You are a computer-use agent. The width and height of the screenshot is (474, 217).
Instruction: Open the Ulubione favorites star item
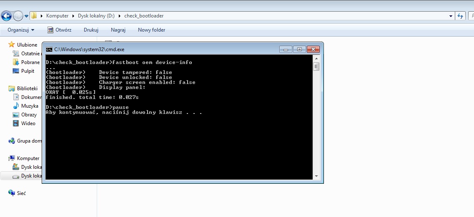(27, 44)
